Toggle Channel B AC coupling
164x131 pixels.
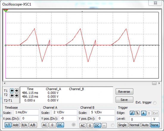pos(83,125)
